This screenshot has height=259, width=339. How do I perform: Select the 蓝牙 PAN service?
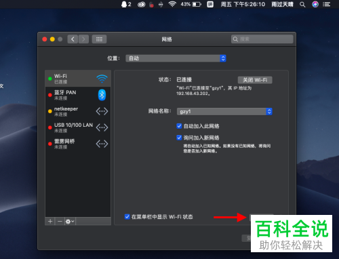tap(78, 95)
